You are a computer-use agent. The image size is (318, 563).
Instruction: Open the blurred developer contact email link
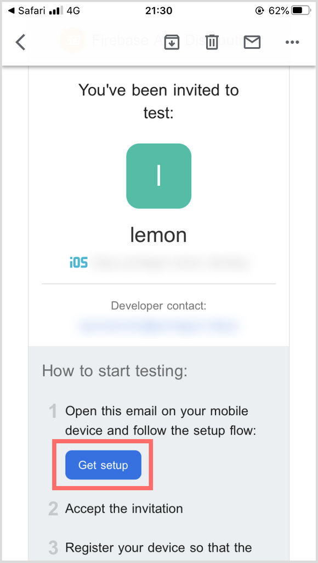click(158, 326)
